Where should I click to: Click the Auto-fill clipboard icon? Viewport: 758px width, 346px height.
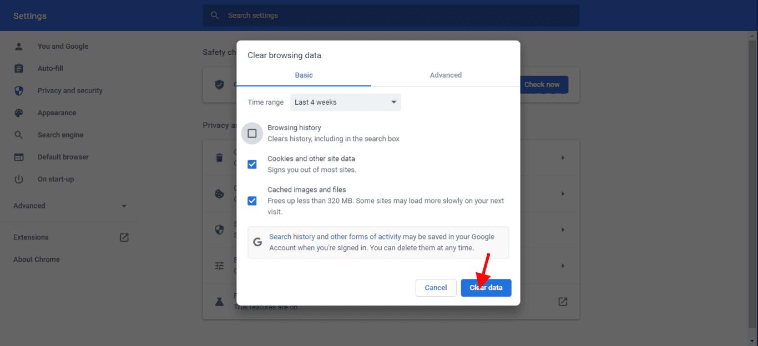click(x=19, y=69)
